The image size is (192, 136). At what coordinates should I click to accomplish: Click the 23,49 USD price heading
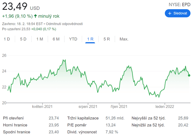21,6
